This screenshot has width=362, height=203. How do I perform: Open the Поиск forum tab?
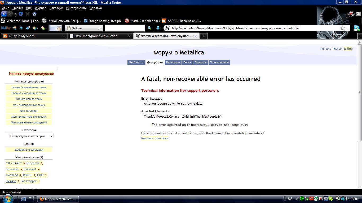coord(187,62)
